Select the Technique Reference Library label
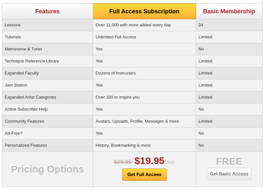 (x=32, y=61)
